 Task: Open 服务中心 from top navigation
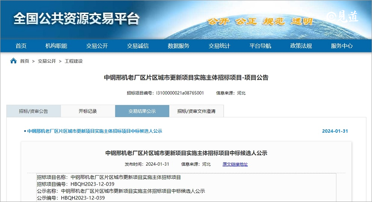[342, 46]
